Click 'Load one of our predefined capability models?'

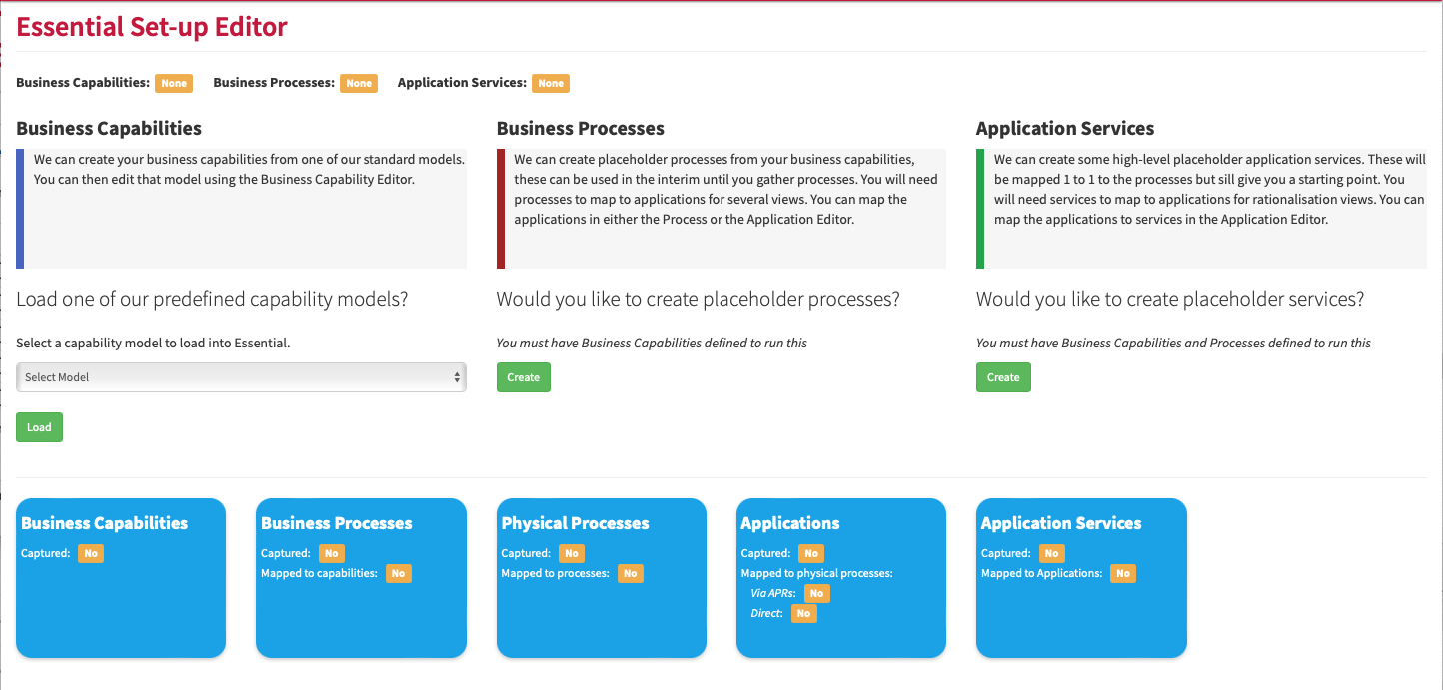[212, 300]
